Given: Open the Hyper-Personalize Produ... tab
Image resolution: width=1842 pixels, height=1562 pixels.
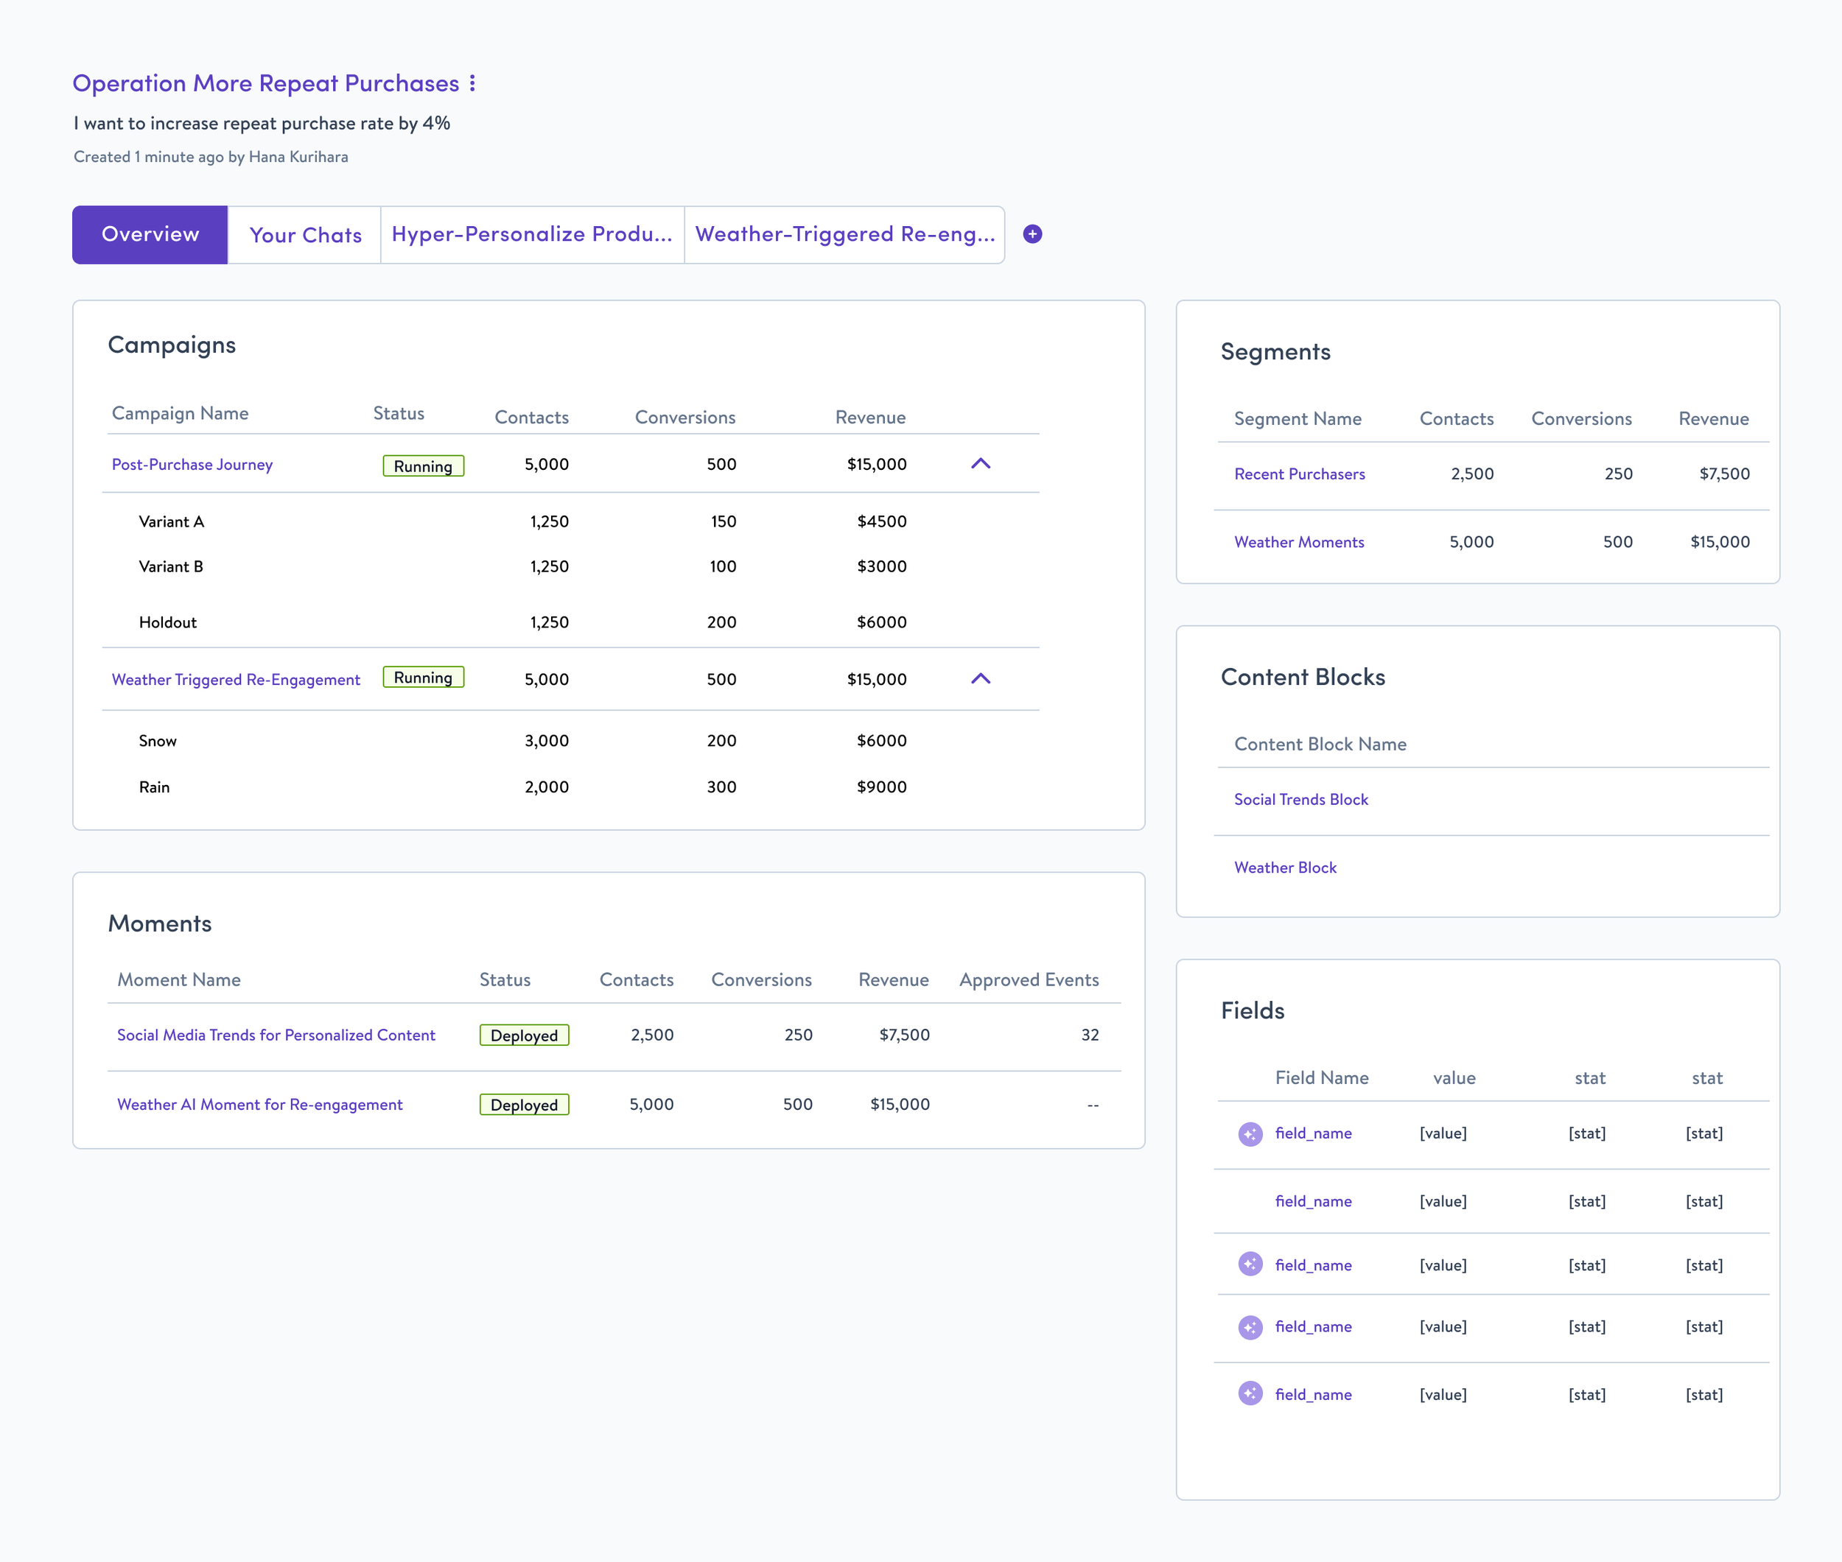Looking at the screenshot, I should coord(532,235).
